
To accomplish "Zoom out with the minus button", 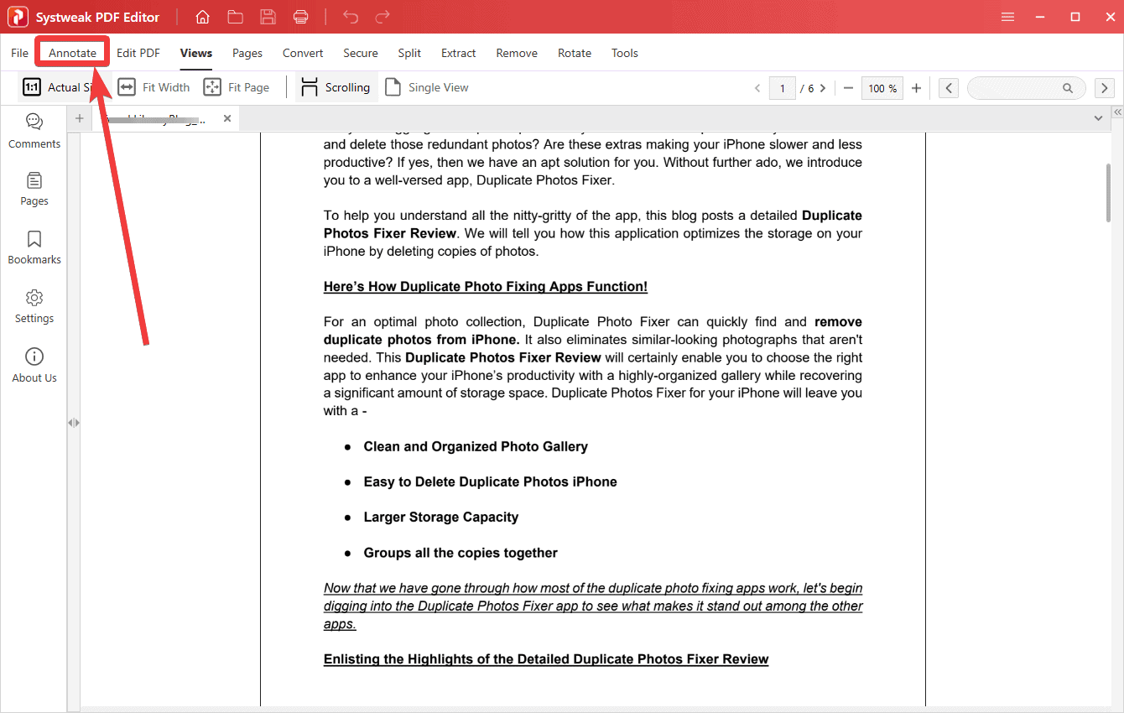I will (x=848, y=88).
